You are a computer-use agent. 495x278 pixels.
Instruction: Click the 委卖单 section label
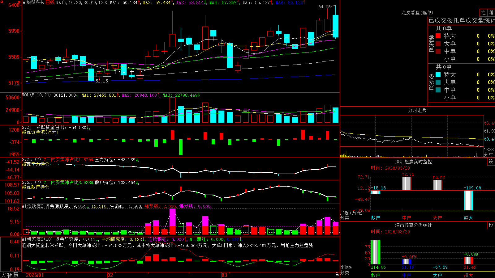(x=431, y=82)
